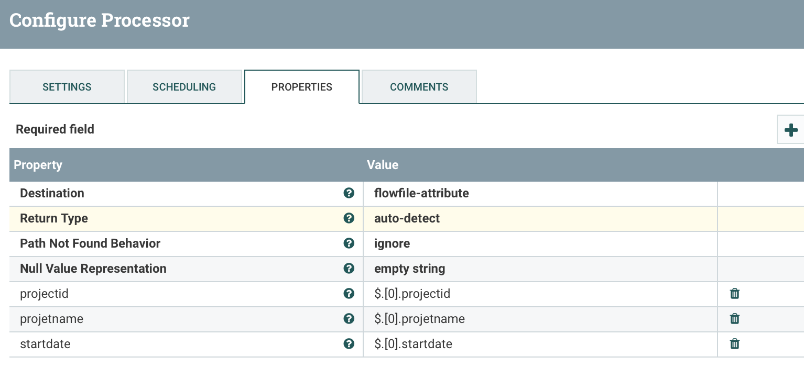Open help for the projetname property
The height and width of the screenshot is (379, 804).
point(349,319)
